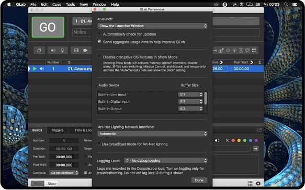Click chevron next to Post Wait header
This screenshot has height=190, width=305.
[x=252, y=62]
